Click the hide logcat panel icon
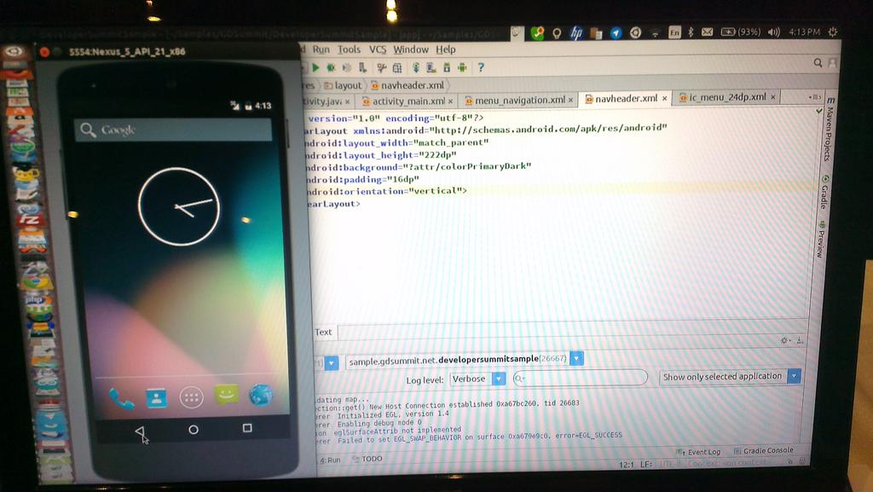This screenshot has height=492, width=873. pos(800,340)
